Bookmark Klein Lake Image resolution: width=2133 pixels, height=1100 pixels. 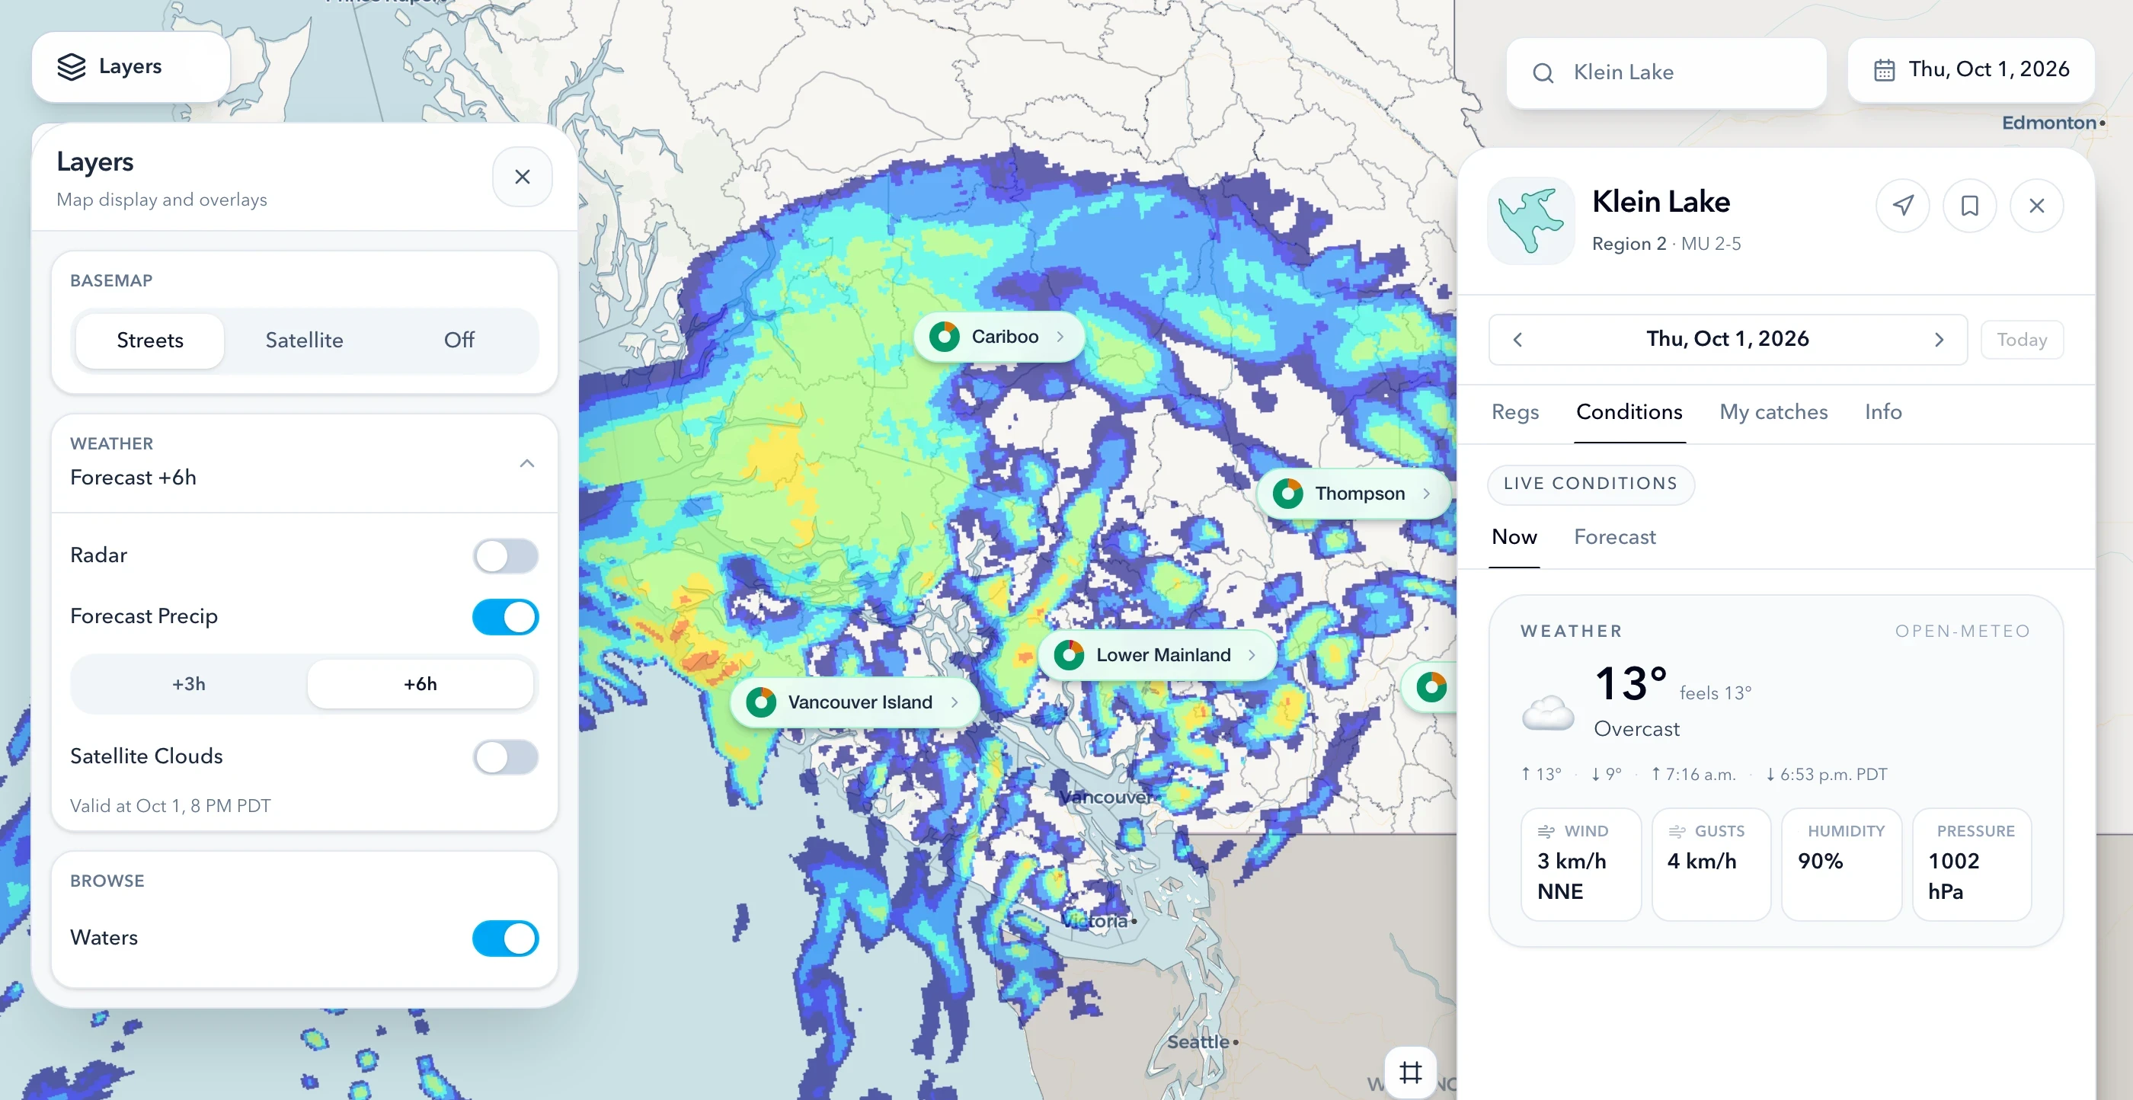click(x=1970, y=206)
